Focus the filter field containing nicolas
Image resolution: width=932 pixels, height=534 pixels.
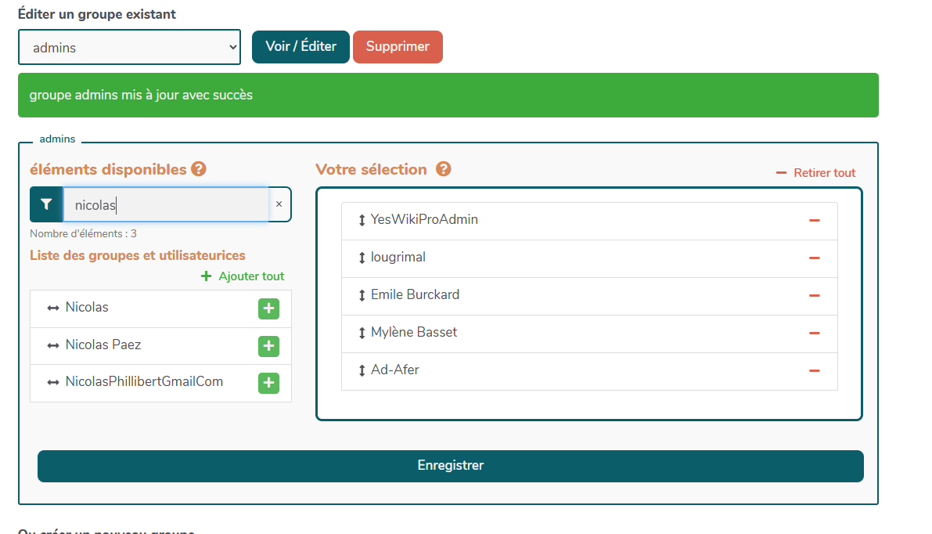coord(166,205)
